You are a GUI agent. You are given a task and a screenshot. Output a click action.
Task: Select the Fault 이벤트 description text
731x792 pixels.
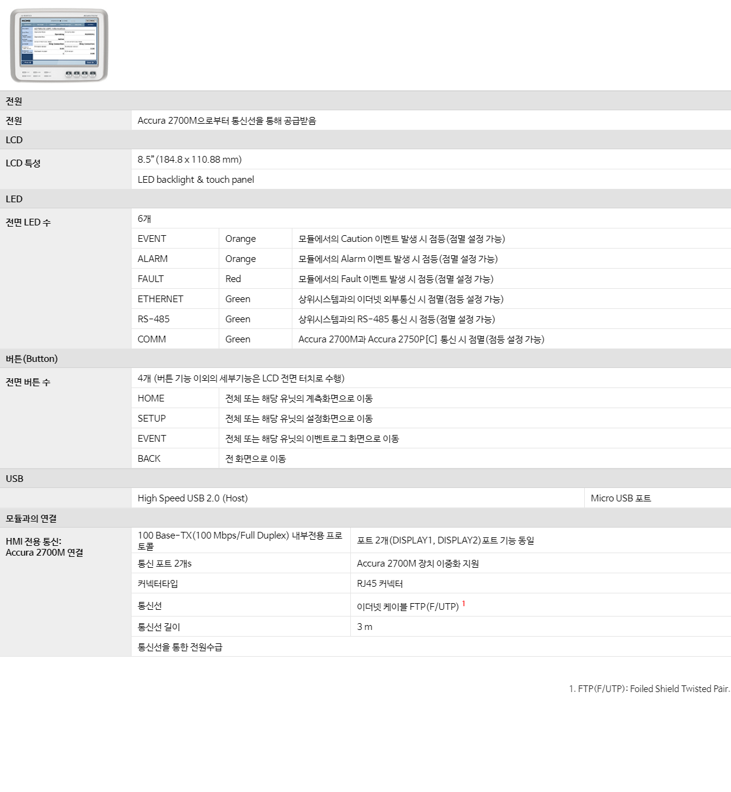coord(396,279)
